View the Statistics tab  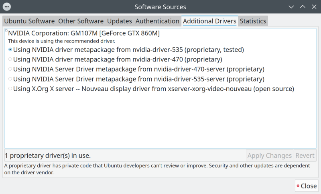tap(253, 21)
